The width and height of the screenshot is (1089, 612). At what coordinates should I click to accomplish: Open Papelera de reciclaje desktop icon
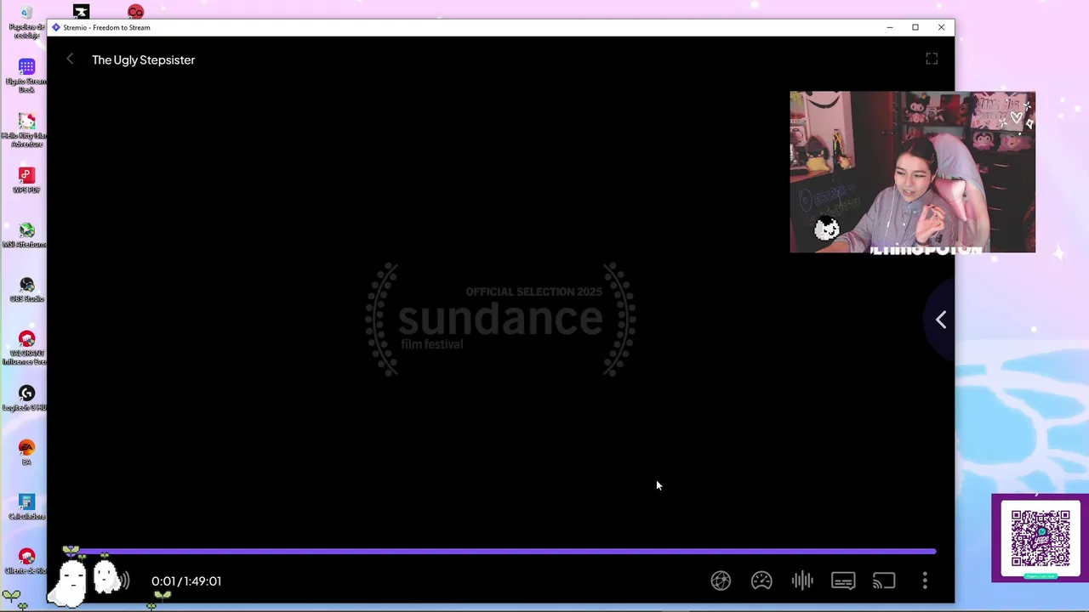pos(26,23)
